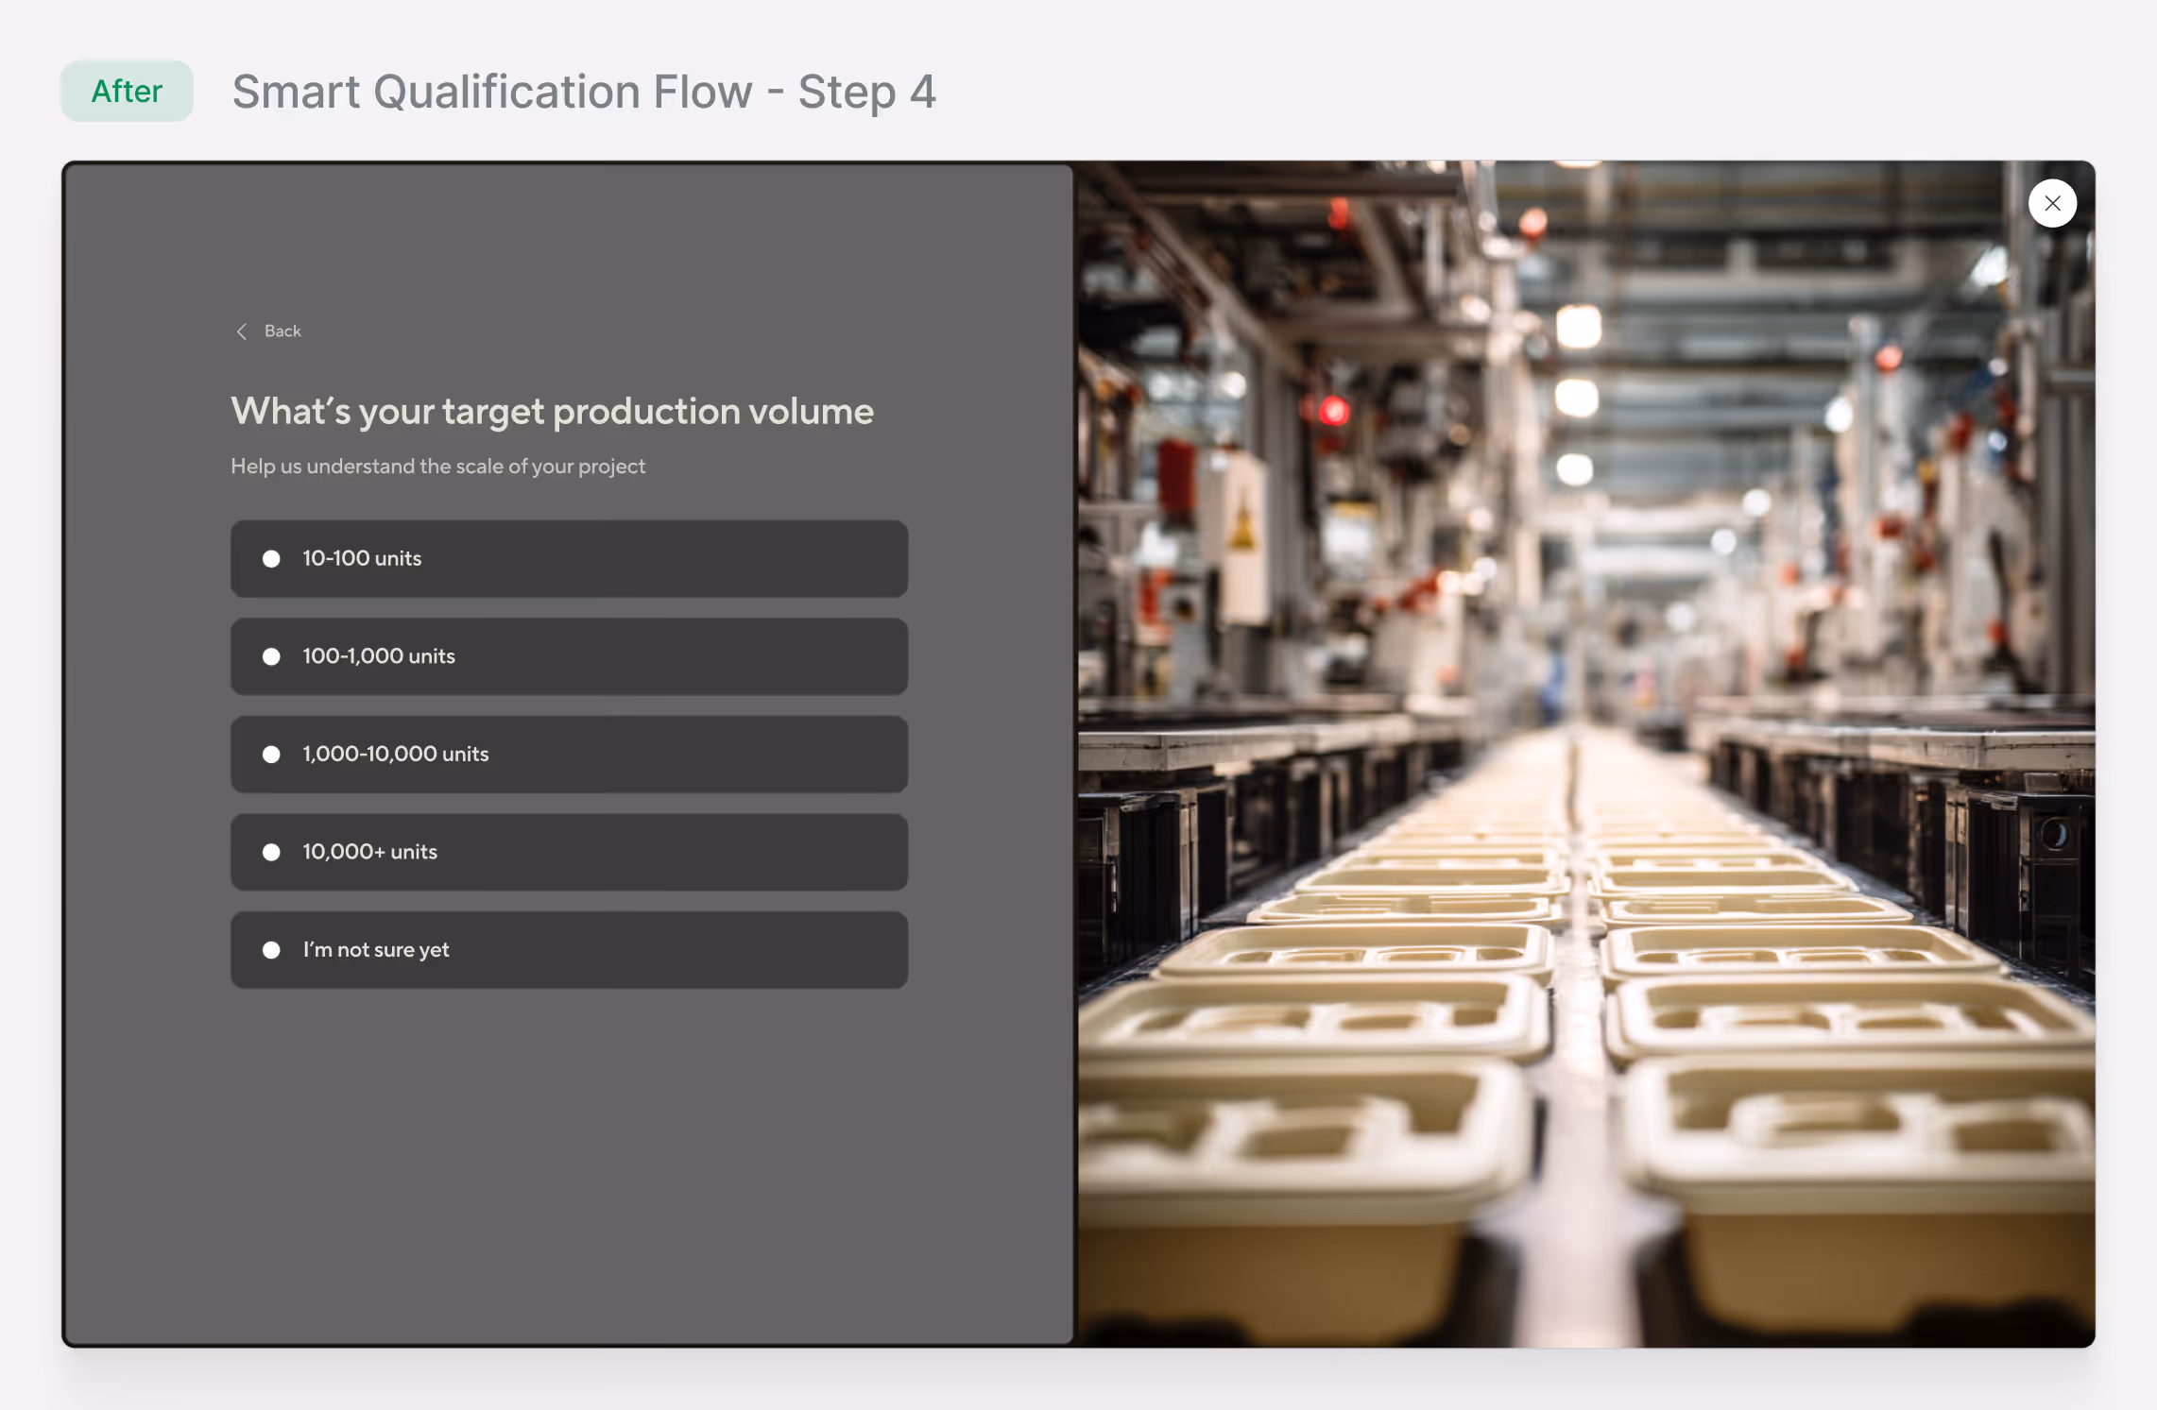This screenshot has height=1410, width=2157.
Task: Go back using the "Back" link
Action: (x=282, y=331)
